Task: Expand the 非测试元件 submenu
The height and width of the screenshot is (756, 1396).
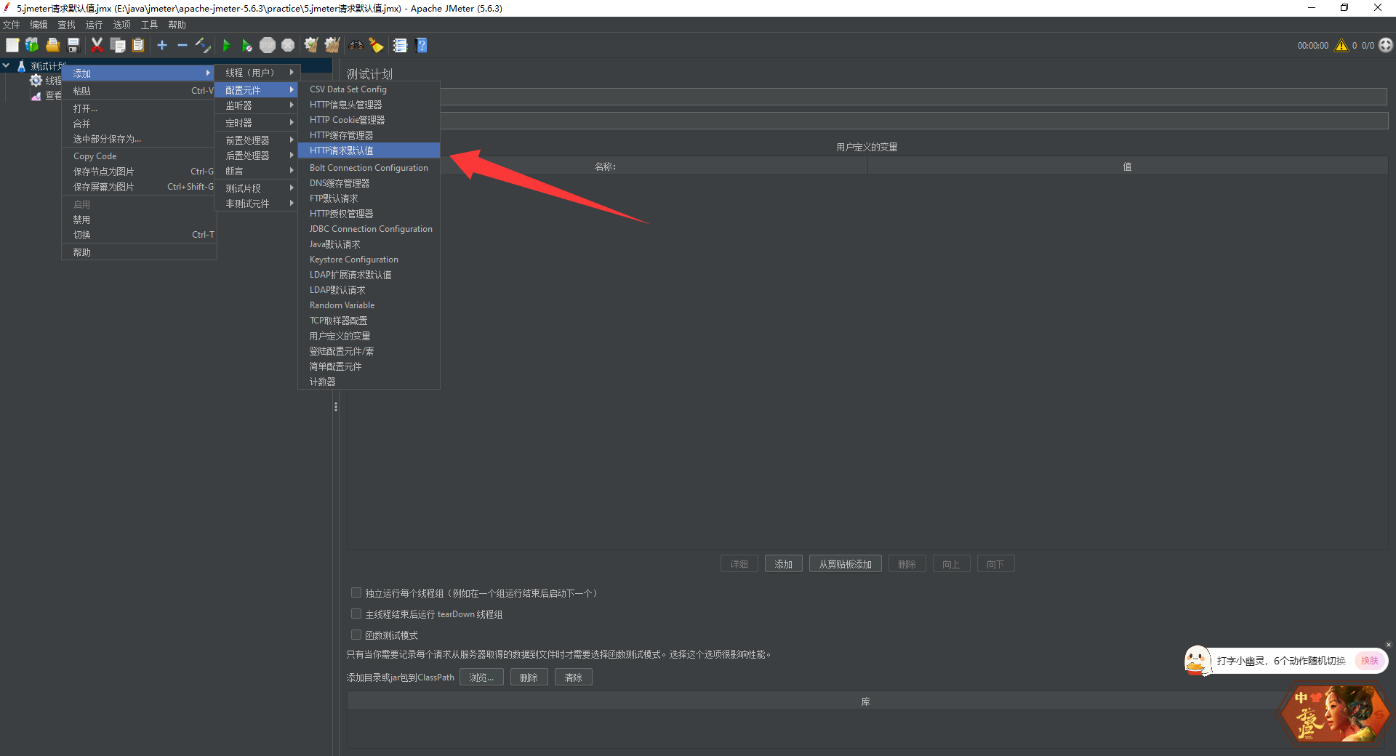Action: (x=256, y=204)
